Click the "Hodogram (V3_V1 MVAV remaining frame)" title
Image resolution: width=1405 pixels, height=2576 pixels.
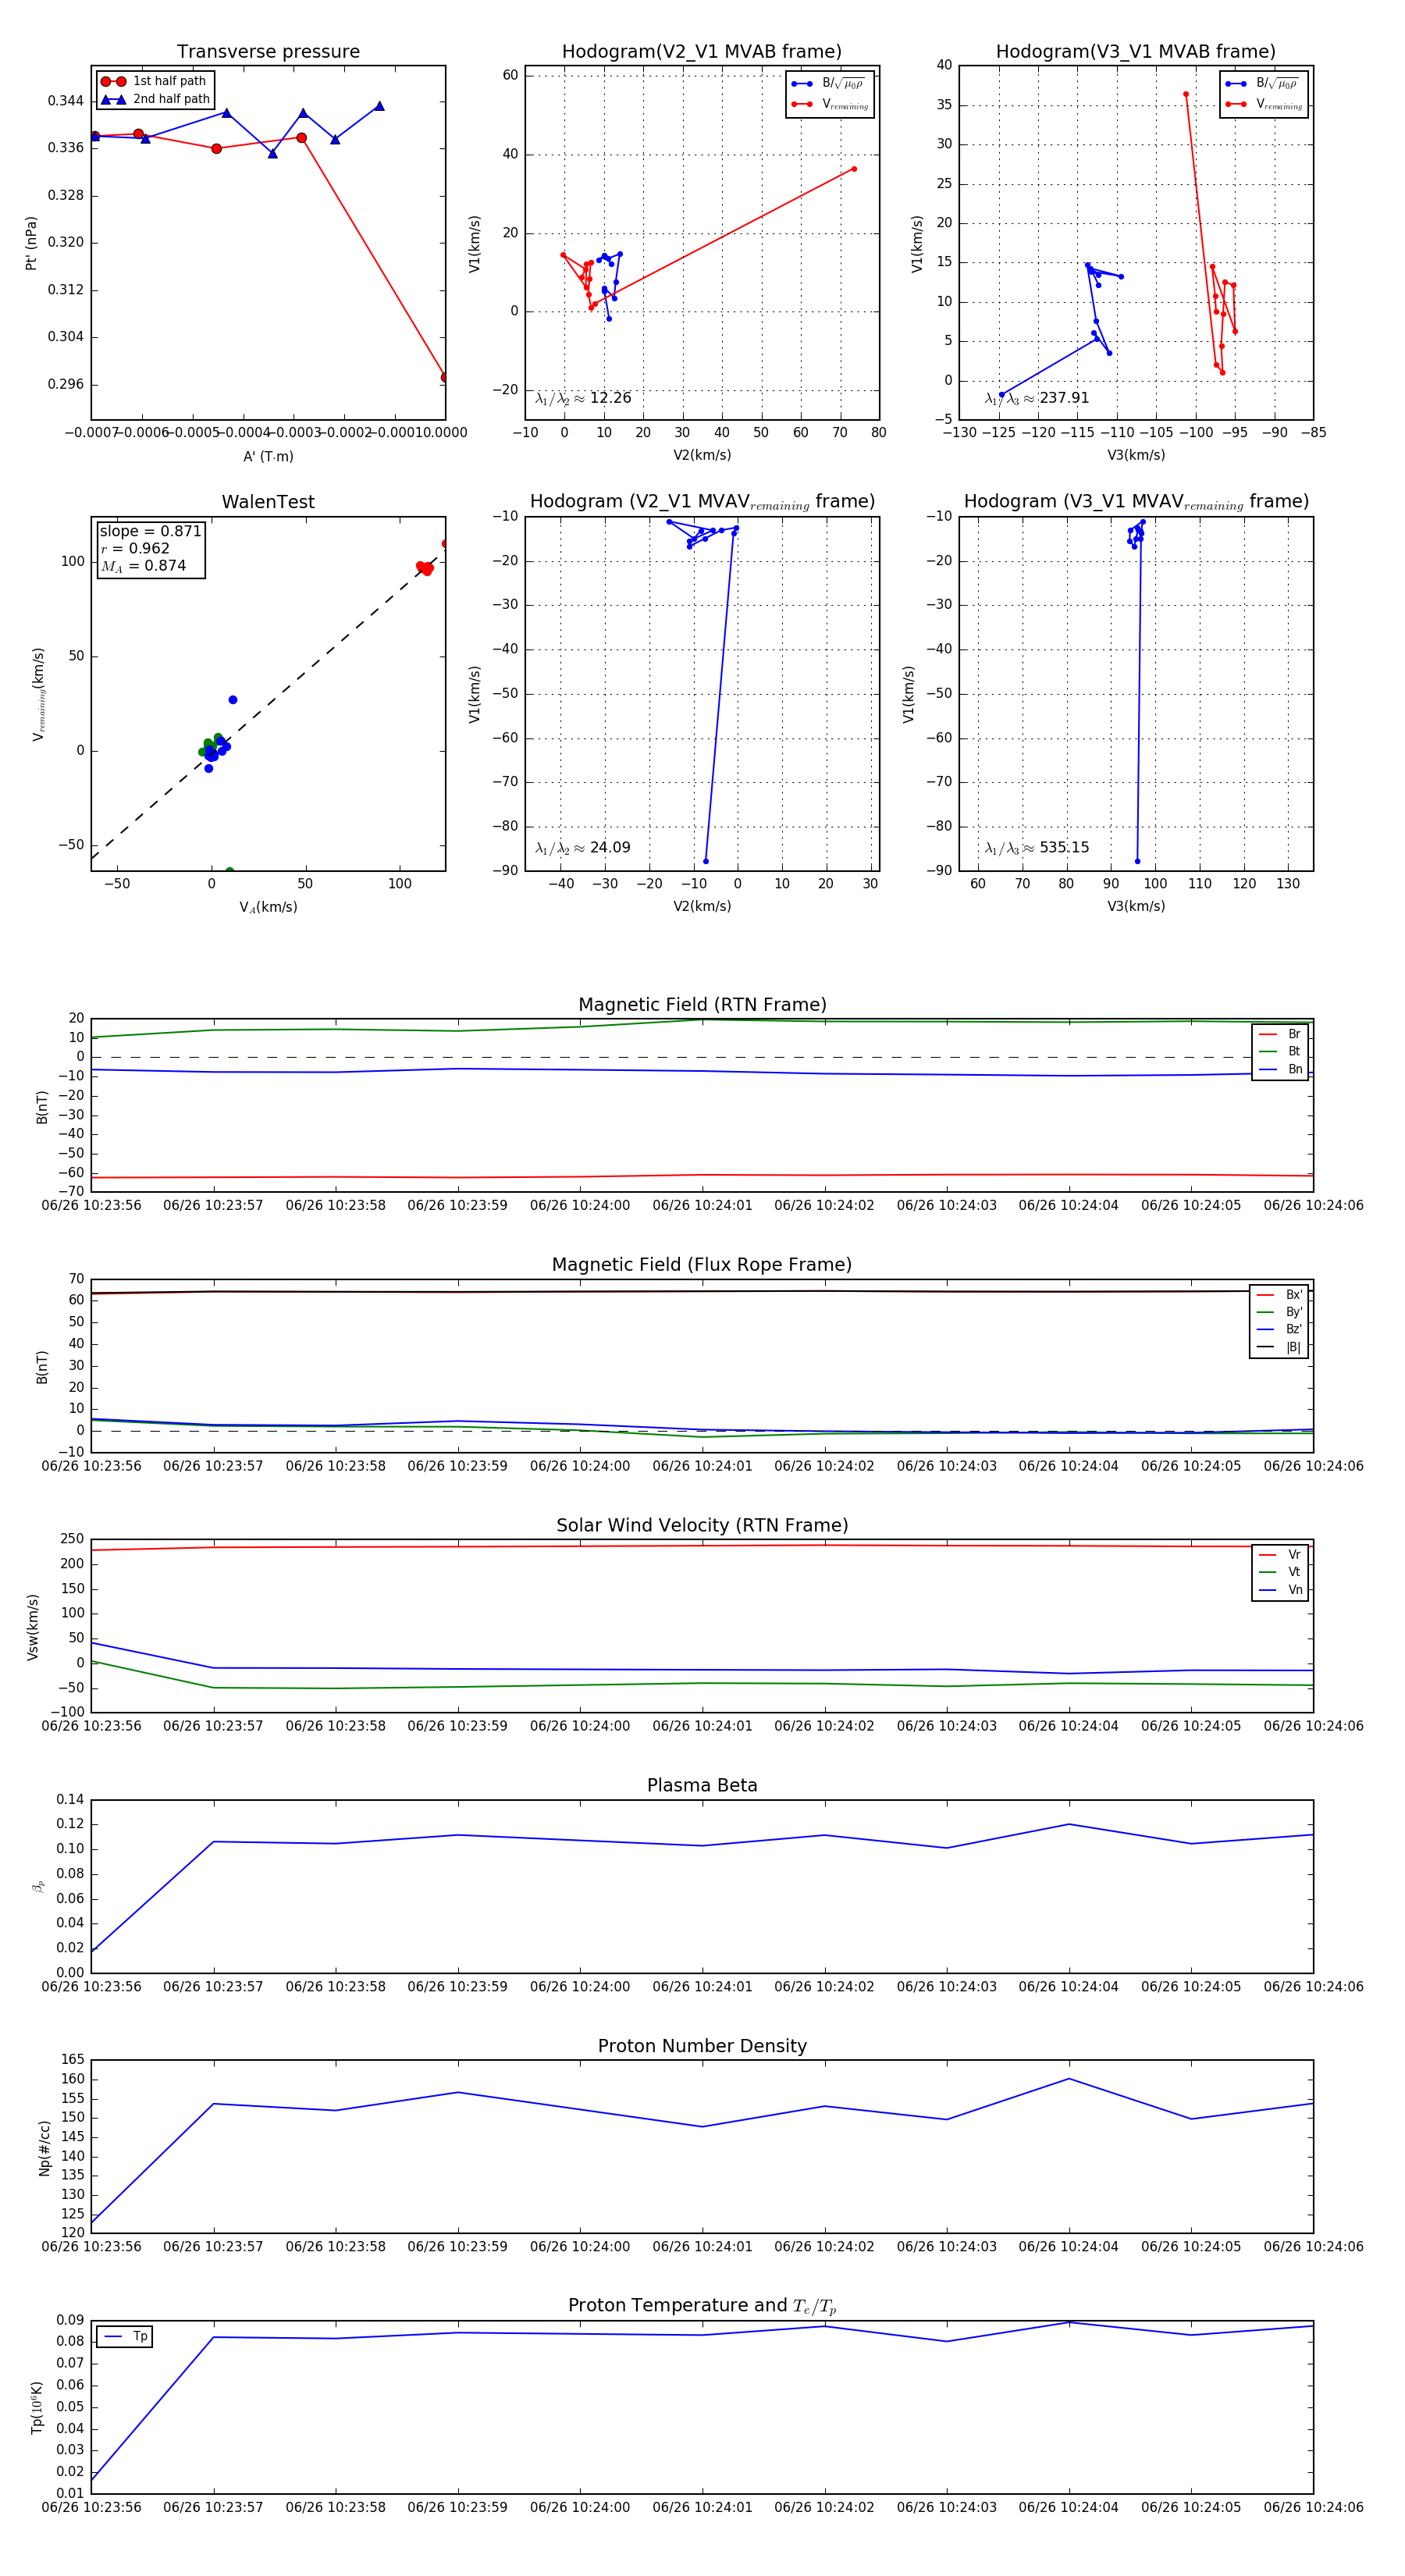point(1136,502)
